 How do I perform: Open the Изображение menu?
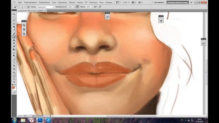(x=44, y=2)
